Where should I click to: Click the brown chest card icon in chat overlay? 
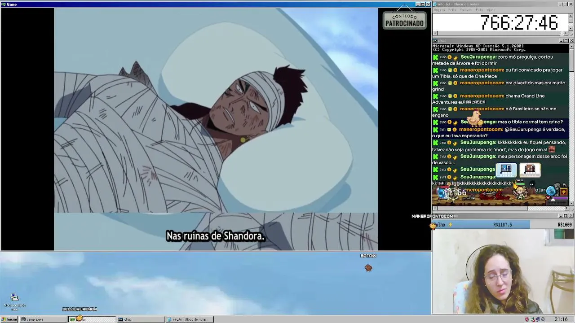coord(530,170)
